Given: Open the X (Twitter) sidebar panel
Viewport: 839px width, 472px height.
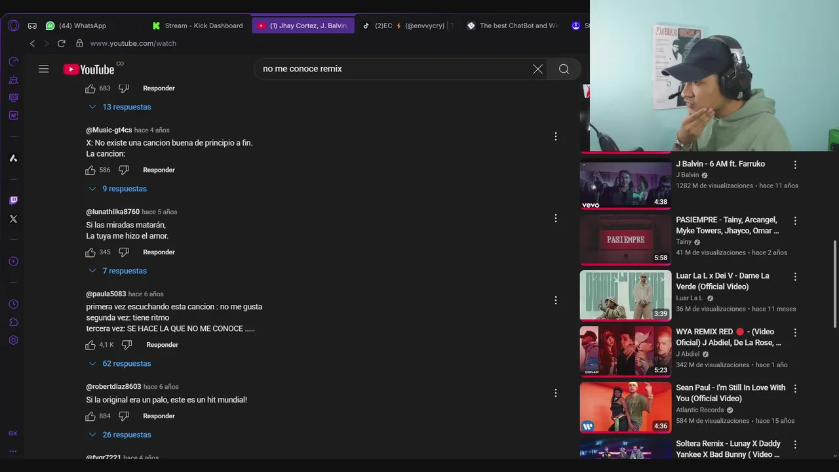Looking at the screenshot, I should click(x=13, y=219).
